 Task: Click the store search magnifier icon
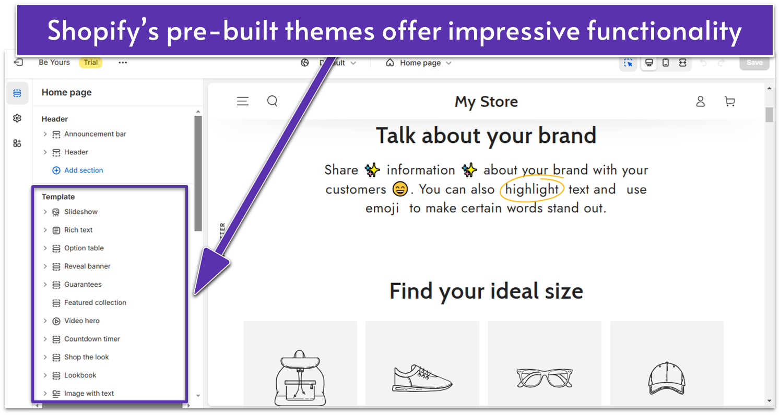point(272,101)
